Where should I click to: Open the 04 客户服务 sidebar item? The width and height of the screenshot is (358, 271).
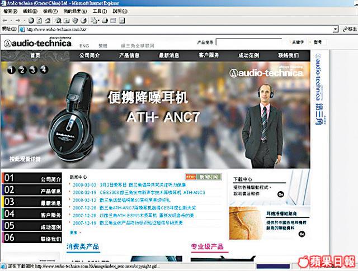[x=32, y=214]
